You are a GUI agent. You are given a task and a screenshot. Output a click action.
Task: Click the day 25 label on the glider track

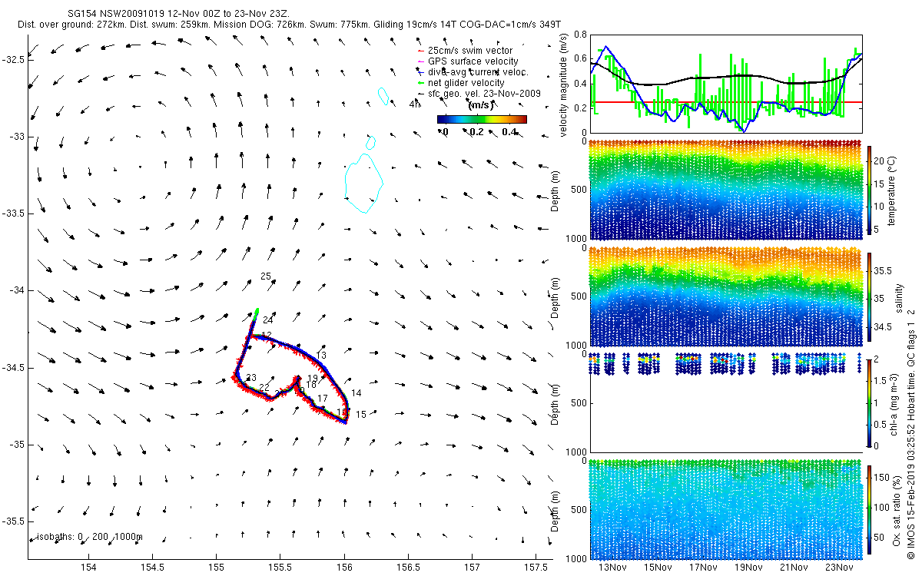(267, 276)
